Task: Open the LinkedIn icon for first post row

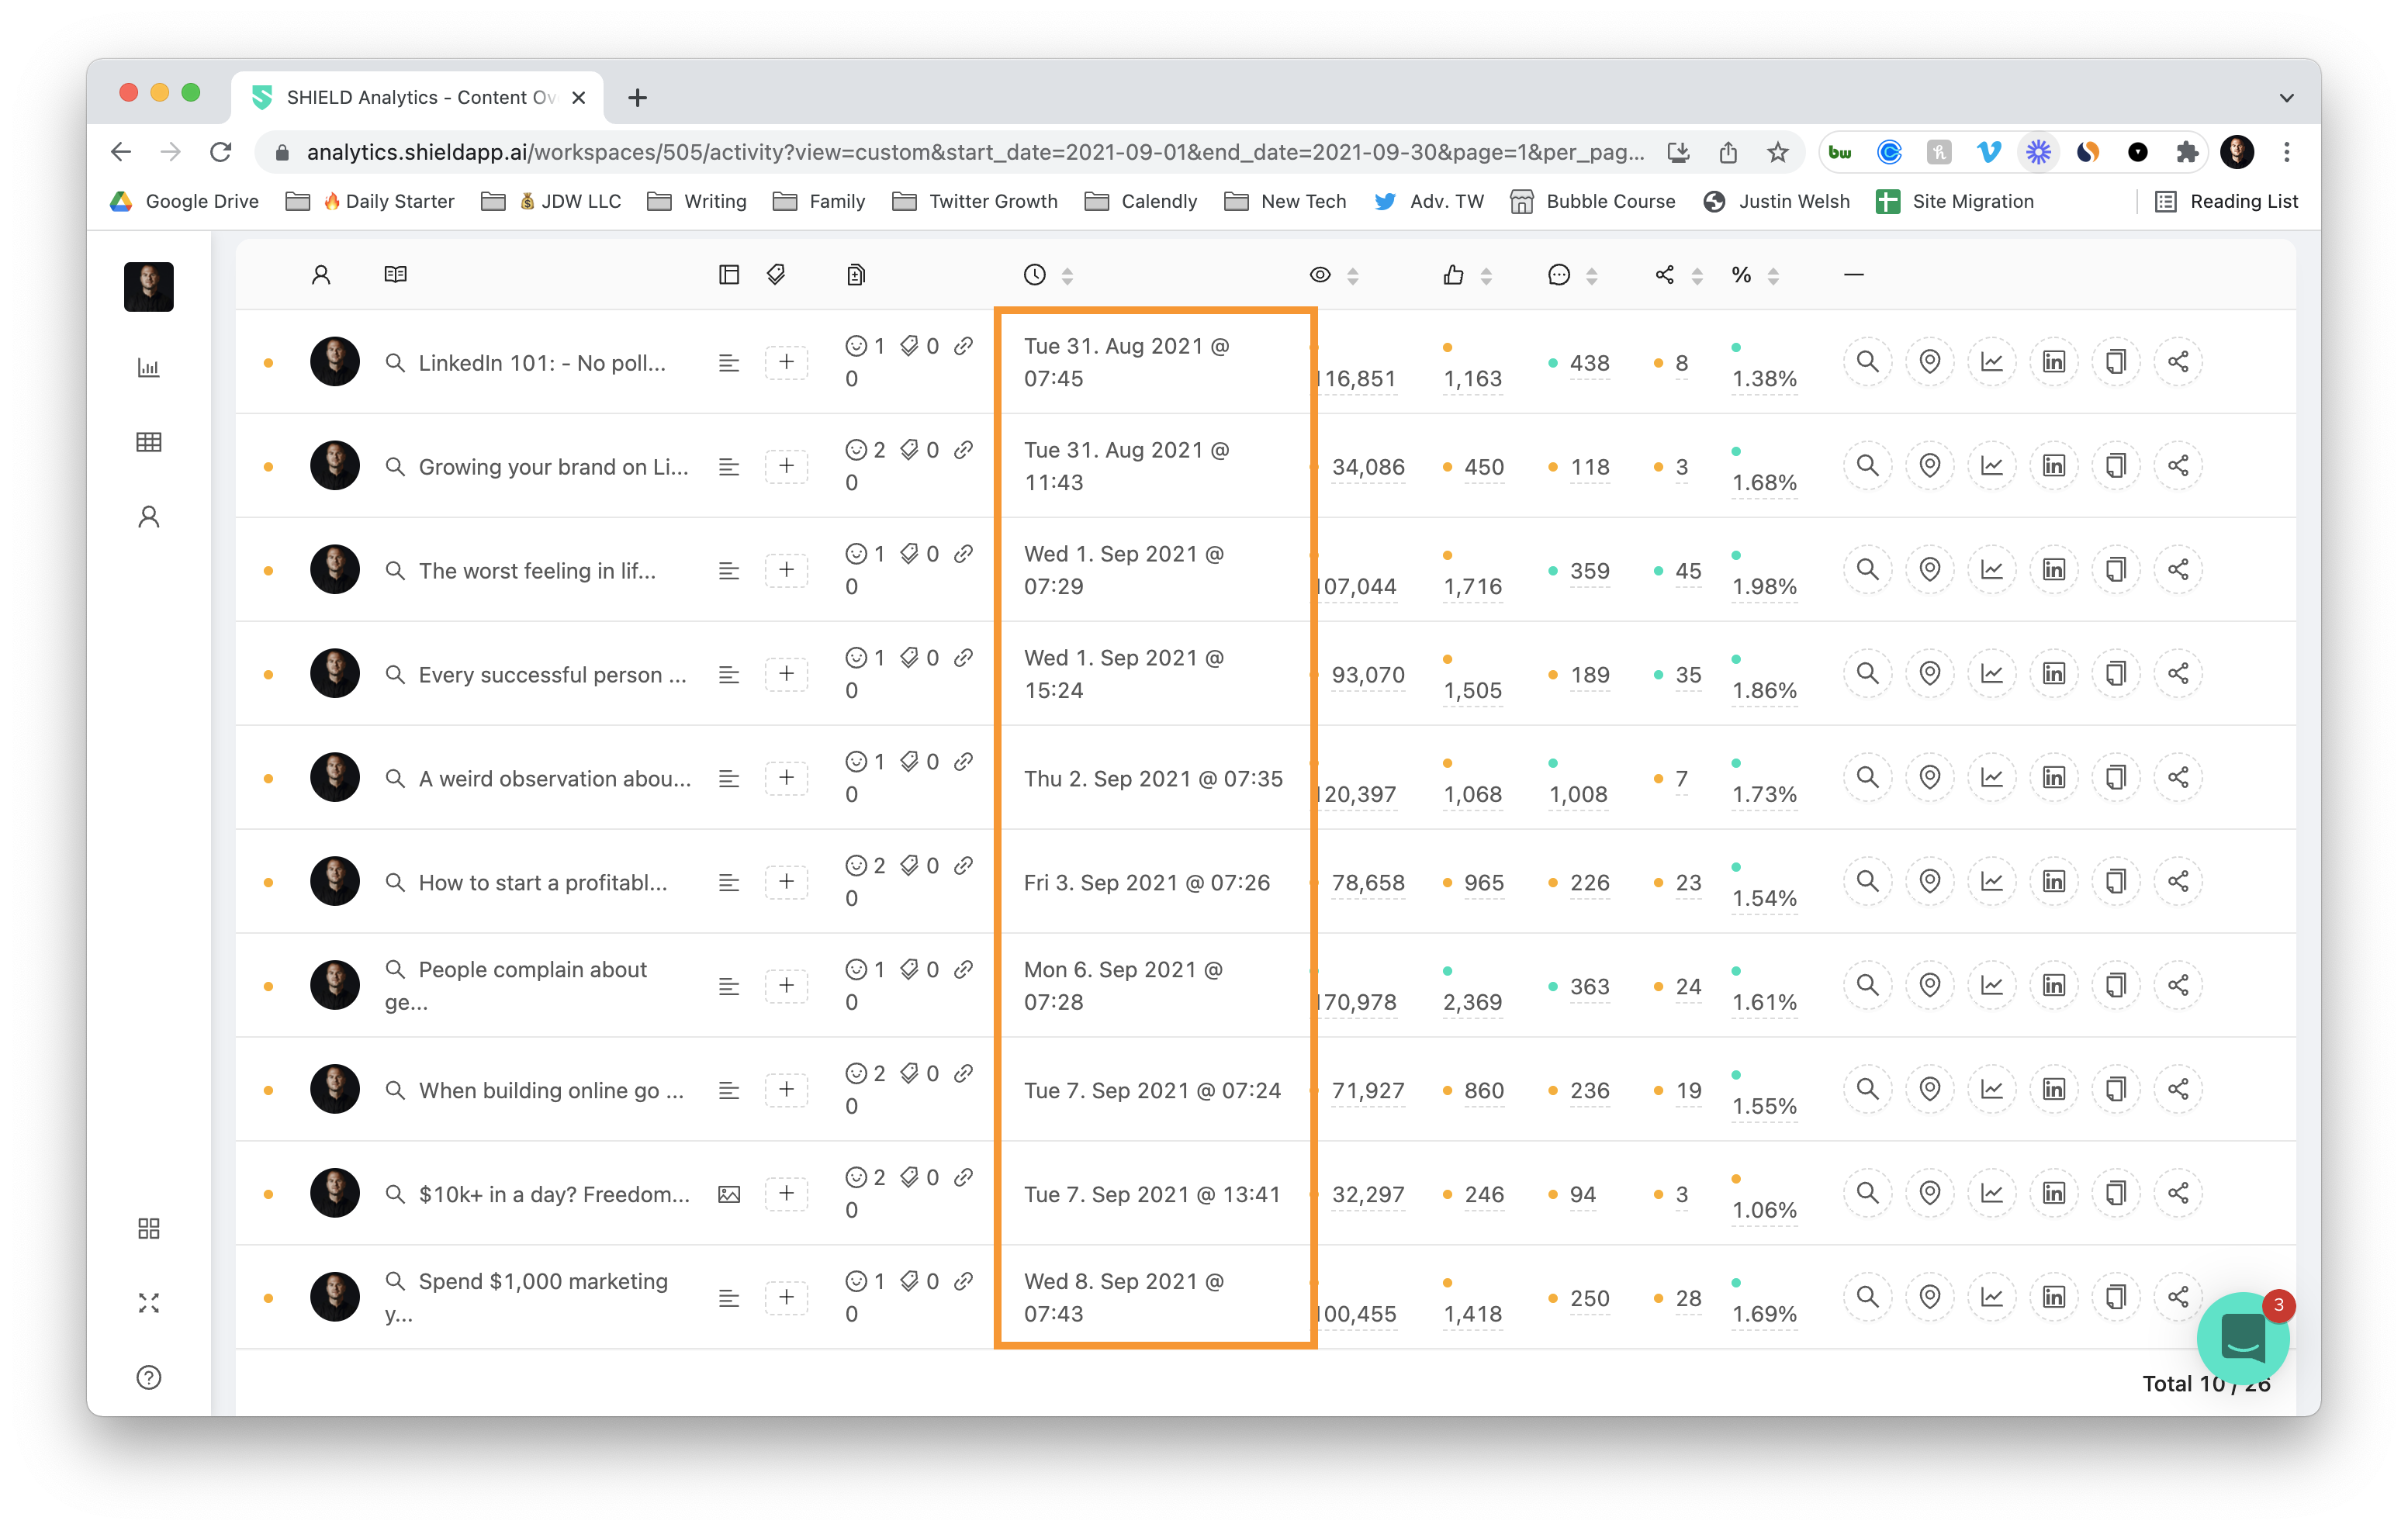Action: (x=2053, y=362)
